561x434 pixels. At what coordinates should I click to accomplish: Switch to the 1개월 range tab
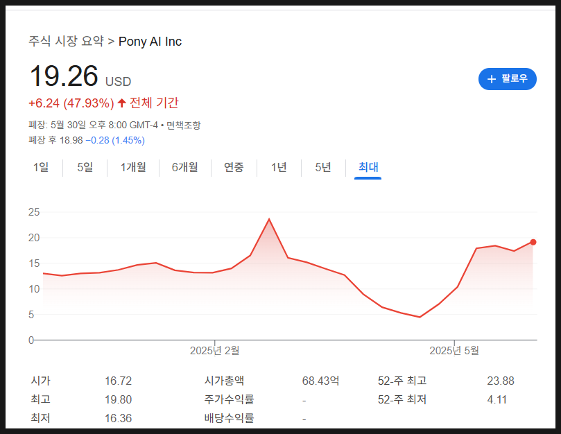pos(133,167)
